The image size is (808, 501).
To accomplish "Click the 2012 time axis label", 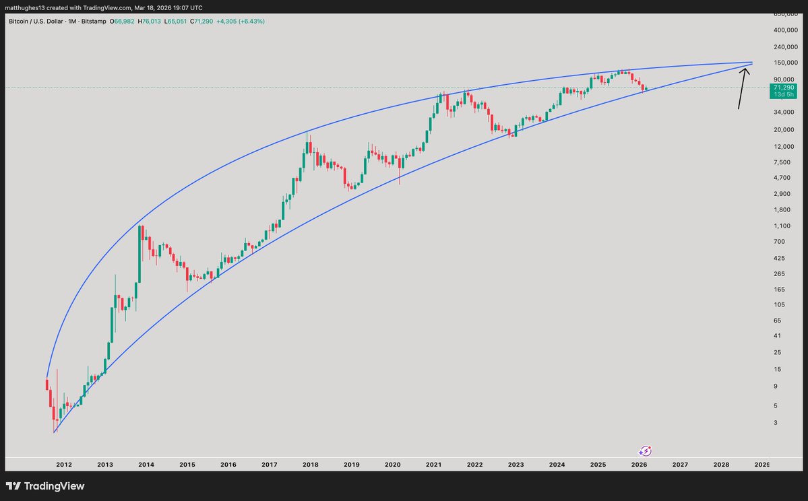I will coord(64,465).
